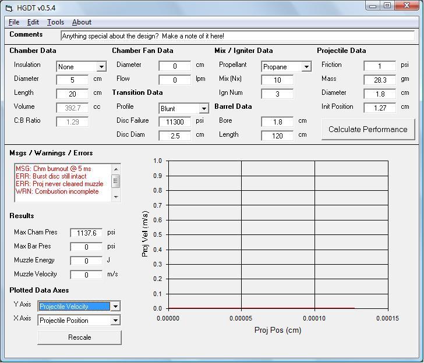Open the X Axis plotted data dropdown
Screen dimensions: 424x363
pos(115,321)
